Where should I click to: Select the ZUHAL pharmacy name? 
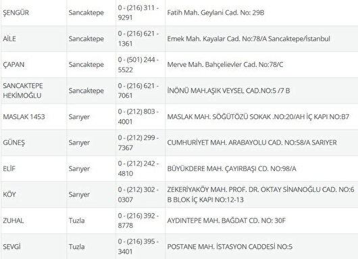(14, 220)
